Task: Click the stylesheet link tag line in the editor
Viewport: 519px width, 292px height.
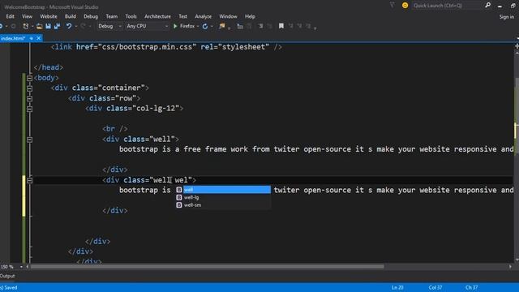Action: pyautogui.click(x=166, y=47)
